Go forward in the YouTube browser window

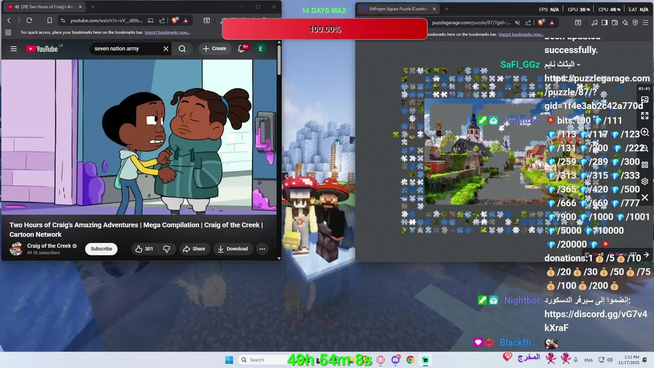tap(19, 20)
